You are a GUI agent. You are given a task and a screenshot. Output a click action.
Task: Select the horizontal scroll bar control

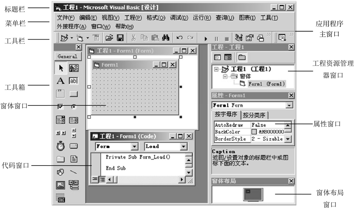[61, 133]
